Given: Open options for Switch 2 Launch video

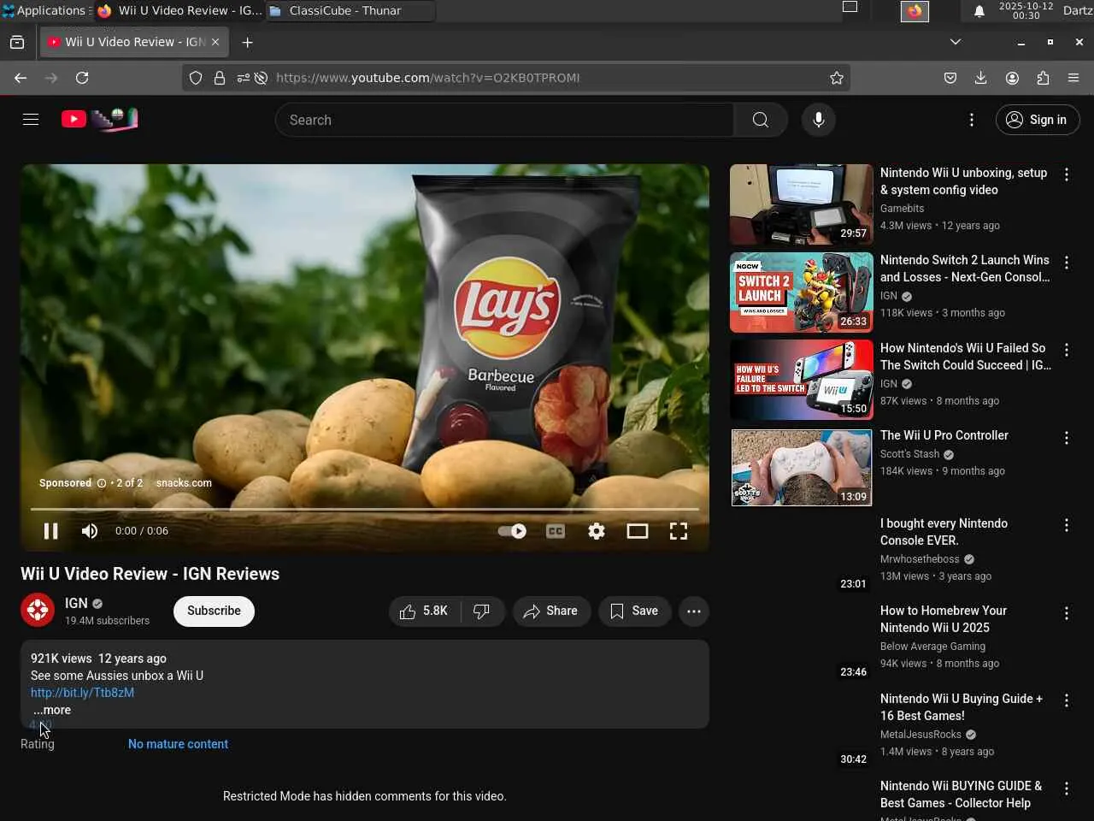Looking at the screenshot, I should click(x=1066, y=262).
